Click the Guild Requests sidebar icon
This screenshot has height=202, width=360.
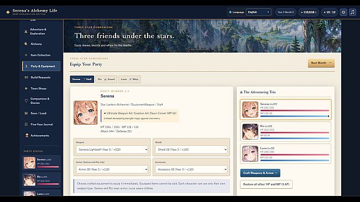(26, 77)
